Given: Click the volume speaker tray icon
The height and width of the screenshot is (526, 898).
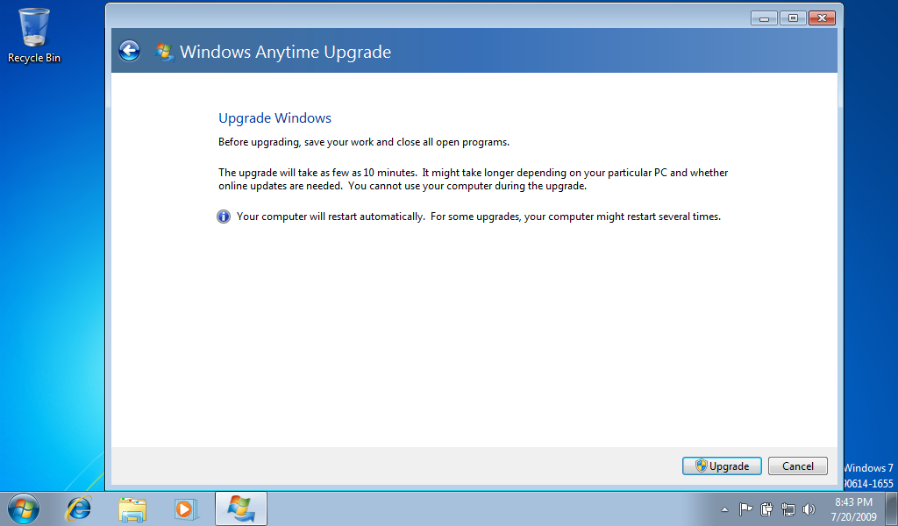Looking at the screenshot, I should tap(809, 508).
